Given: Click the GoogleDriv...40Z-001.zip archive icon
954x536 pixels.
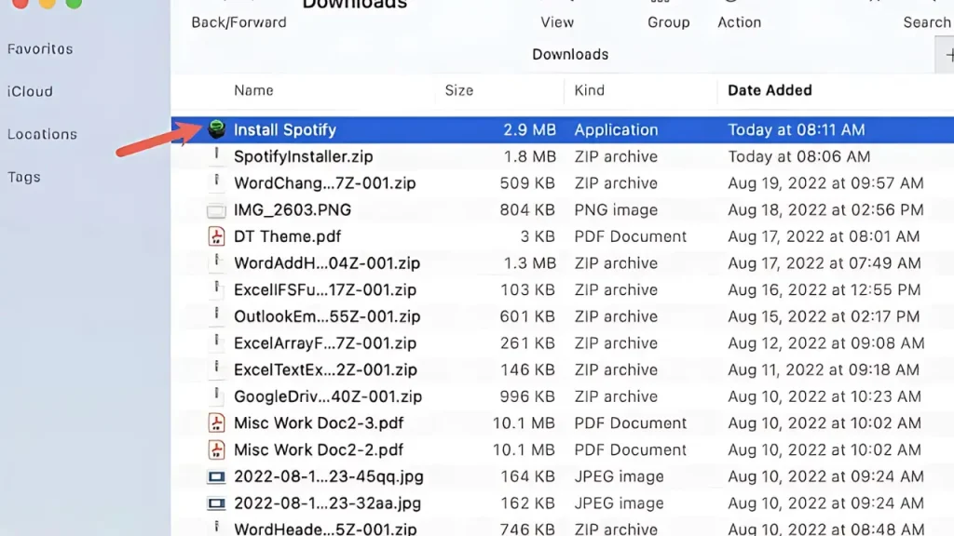Looking at the screenshot, I should (216, 396).
